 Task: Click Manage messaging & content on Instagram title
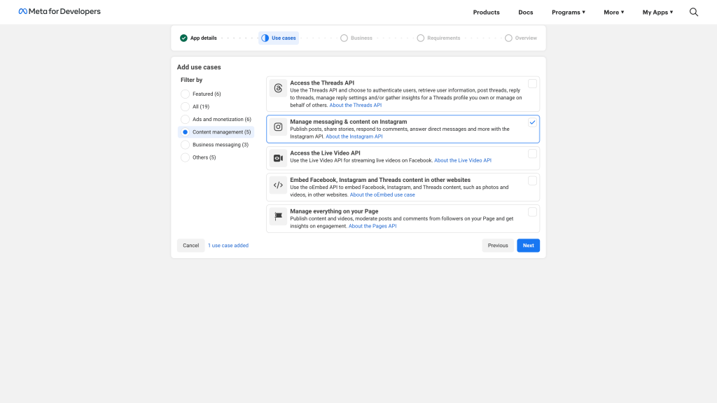pyautogui.click(x=349, y=122)
